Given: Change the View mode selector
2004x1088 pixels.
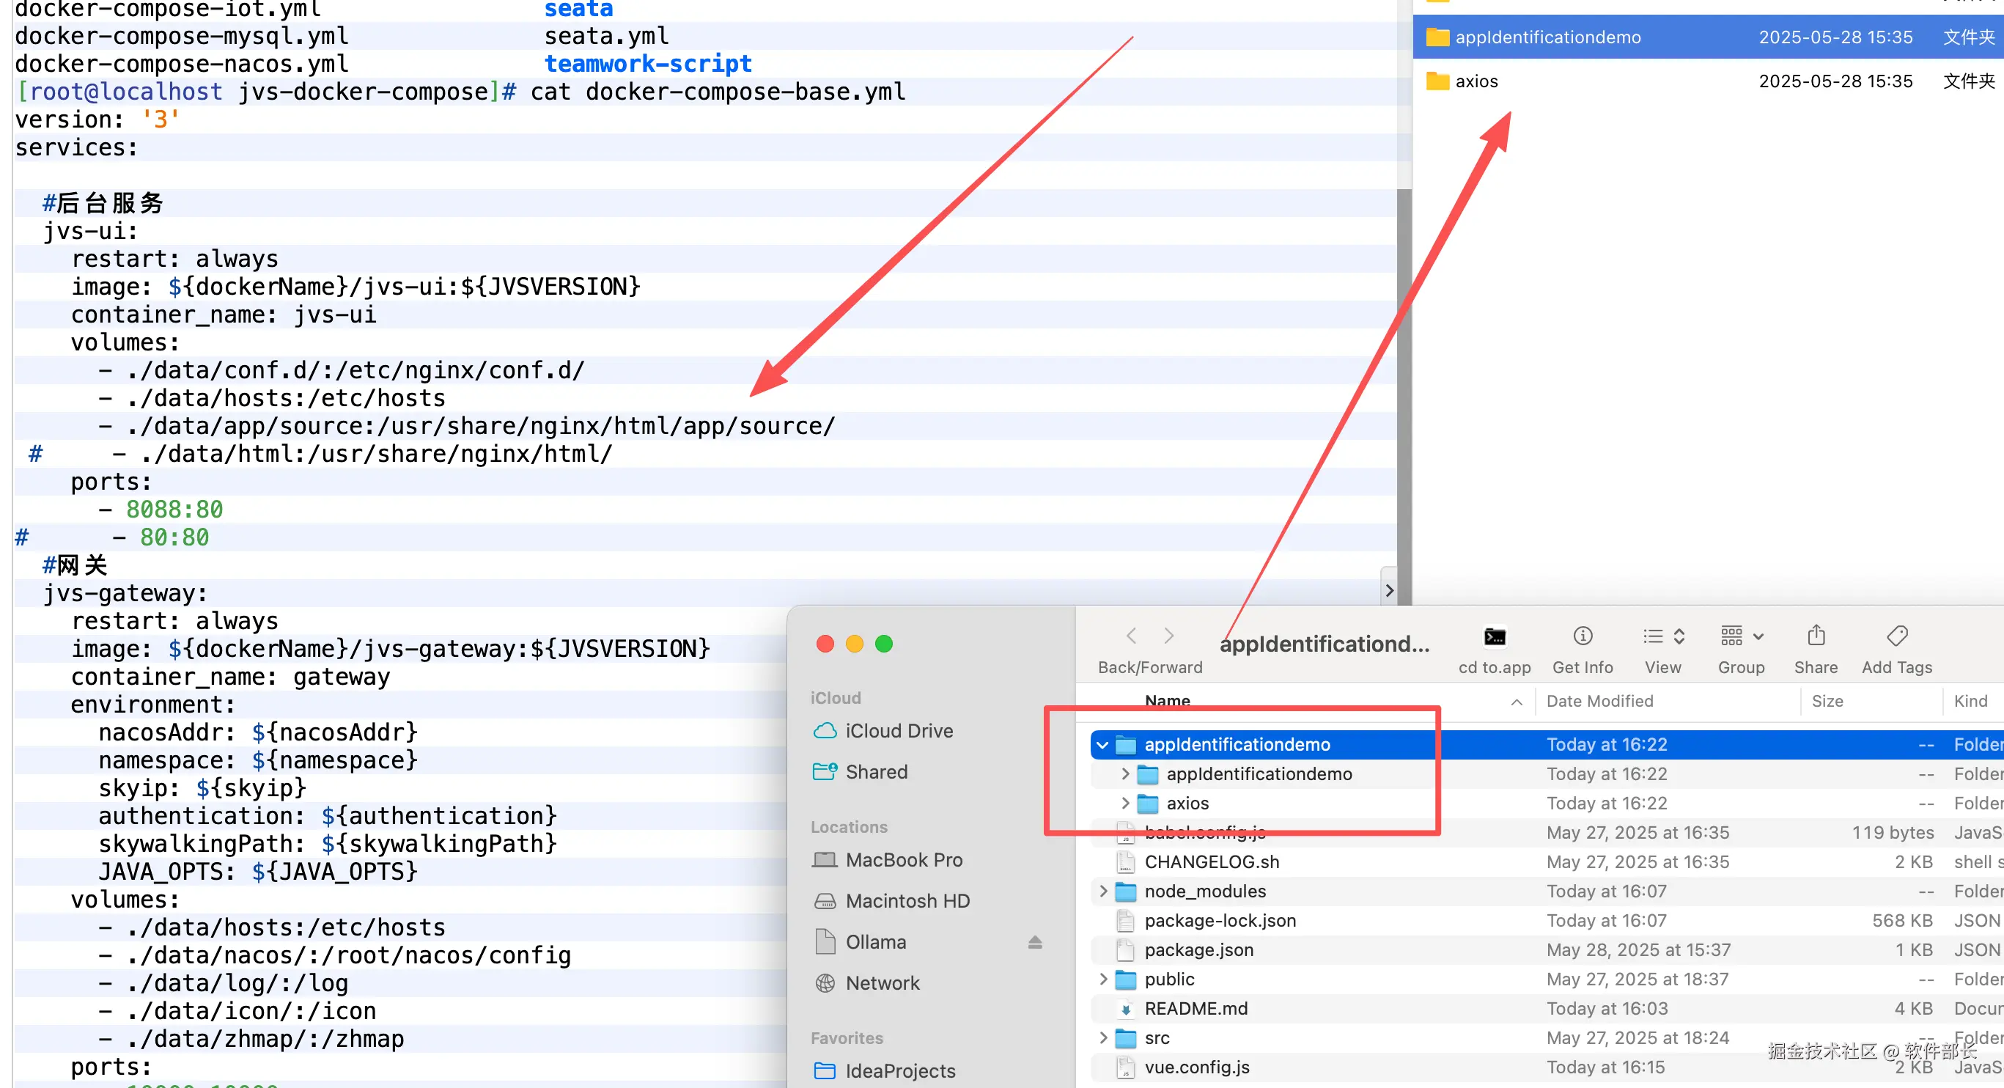Looking at the screenshot, I should 1662,636.
